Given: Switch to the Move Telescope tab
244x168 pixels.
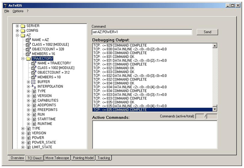Looking at the screenshot, I should 56,158.
